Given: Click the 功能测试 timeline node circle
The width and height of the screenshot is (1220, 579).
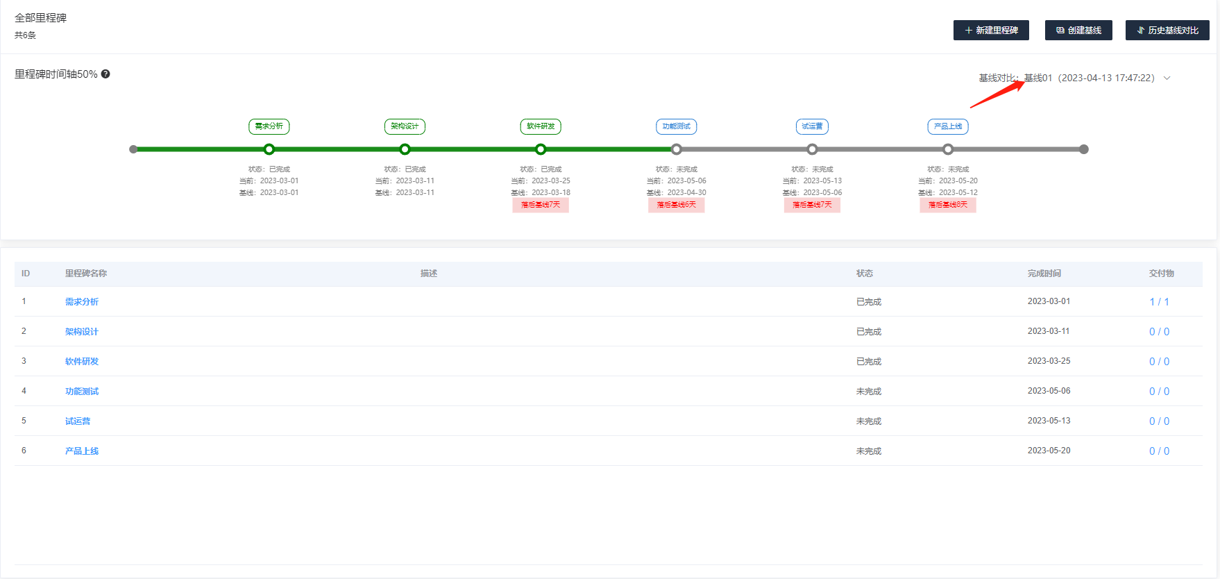Looking at the screenshot, I should coord(677,149).
